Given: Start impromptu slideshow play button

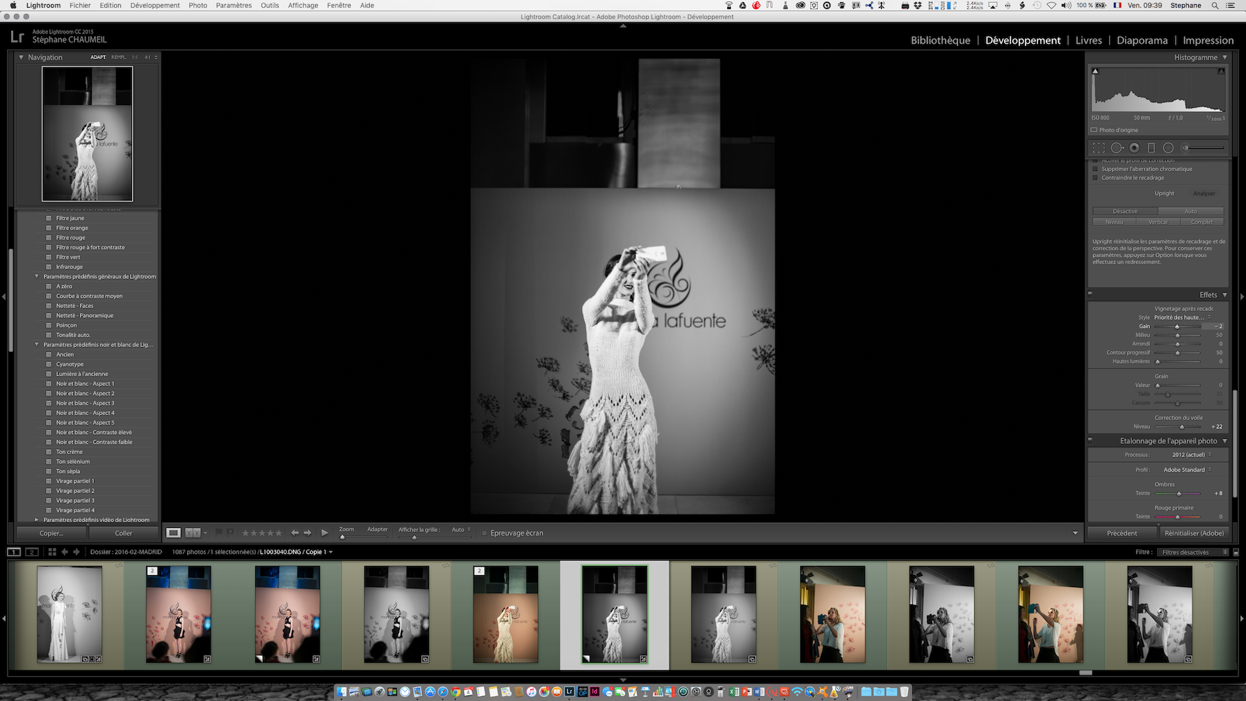Looking at the screenshot, I should pos(325,533).
